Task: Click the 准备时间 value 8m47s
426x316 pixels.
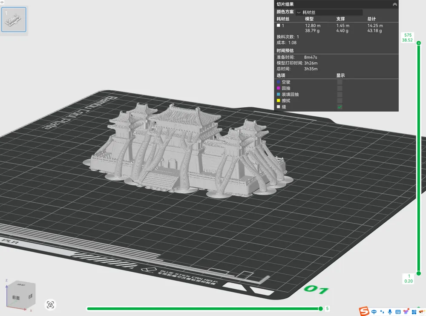Action: pos(311,57)
